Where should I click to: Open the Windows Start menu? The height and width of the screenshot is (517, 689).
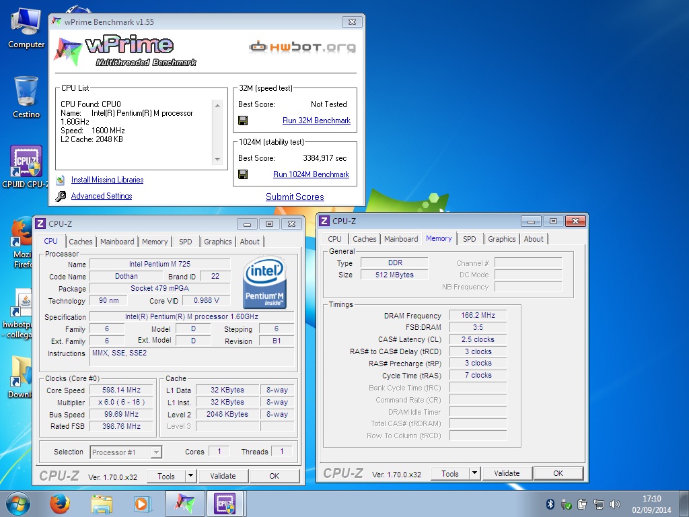tap(17, 504)
